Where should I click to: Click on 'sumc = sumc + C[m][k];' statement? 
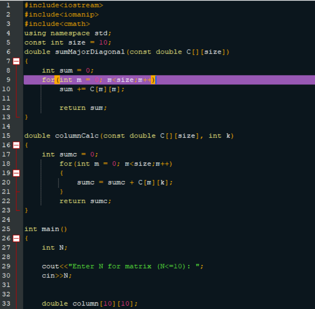pos(125,183)
